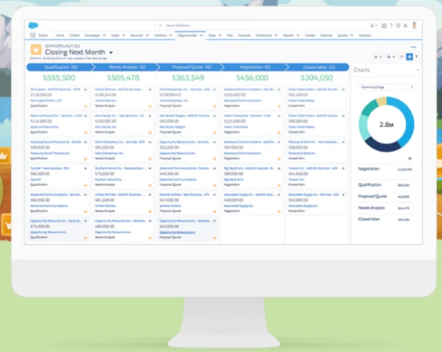Click the Search Salesforce field
Viewport: 442px width, 352px height.
point(203,26)
